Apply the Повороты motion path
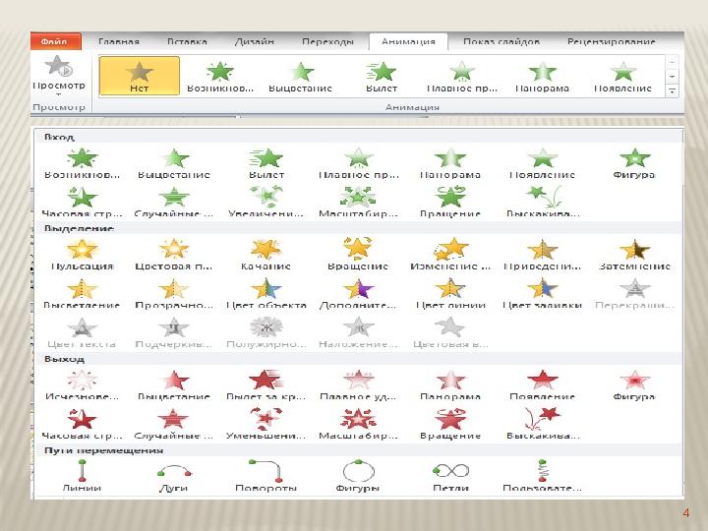708x531 pixels. pos(265,476)
